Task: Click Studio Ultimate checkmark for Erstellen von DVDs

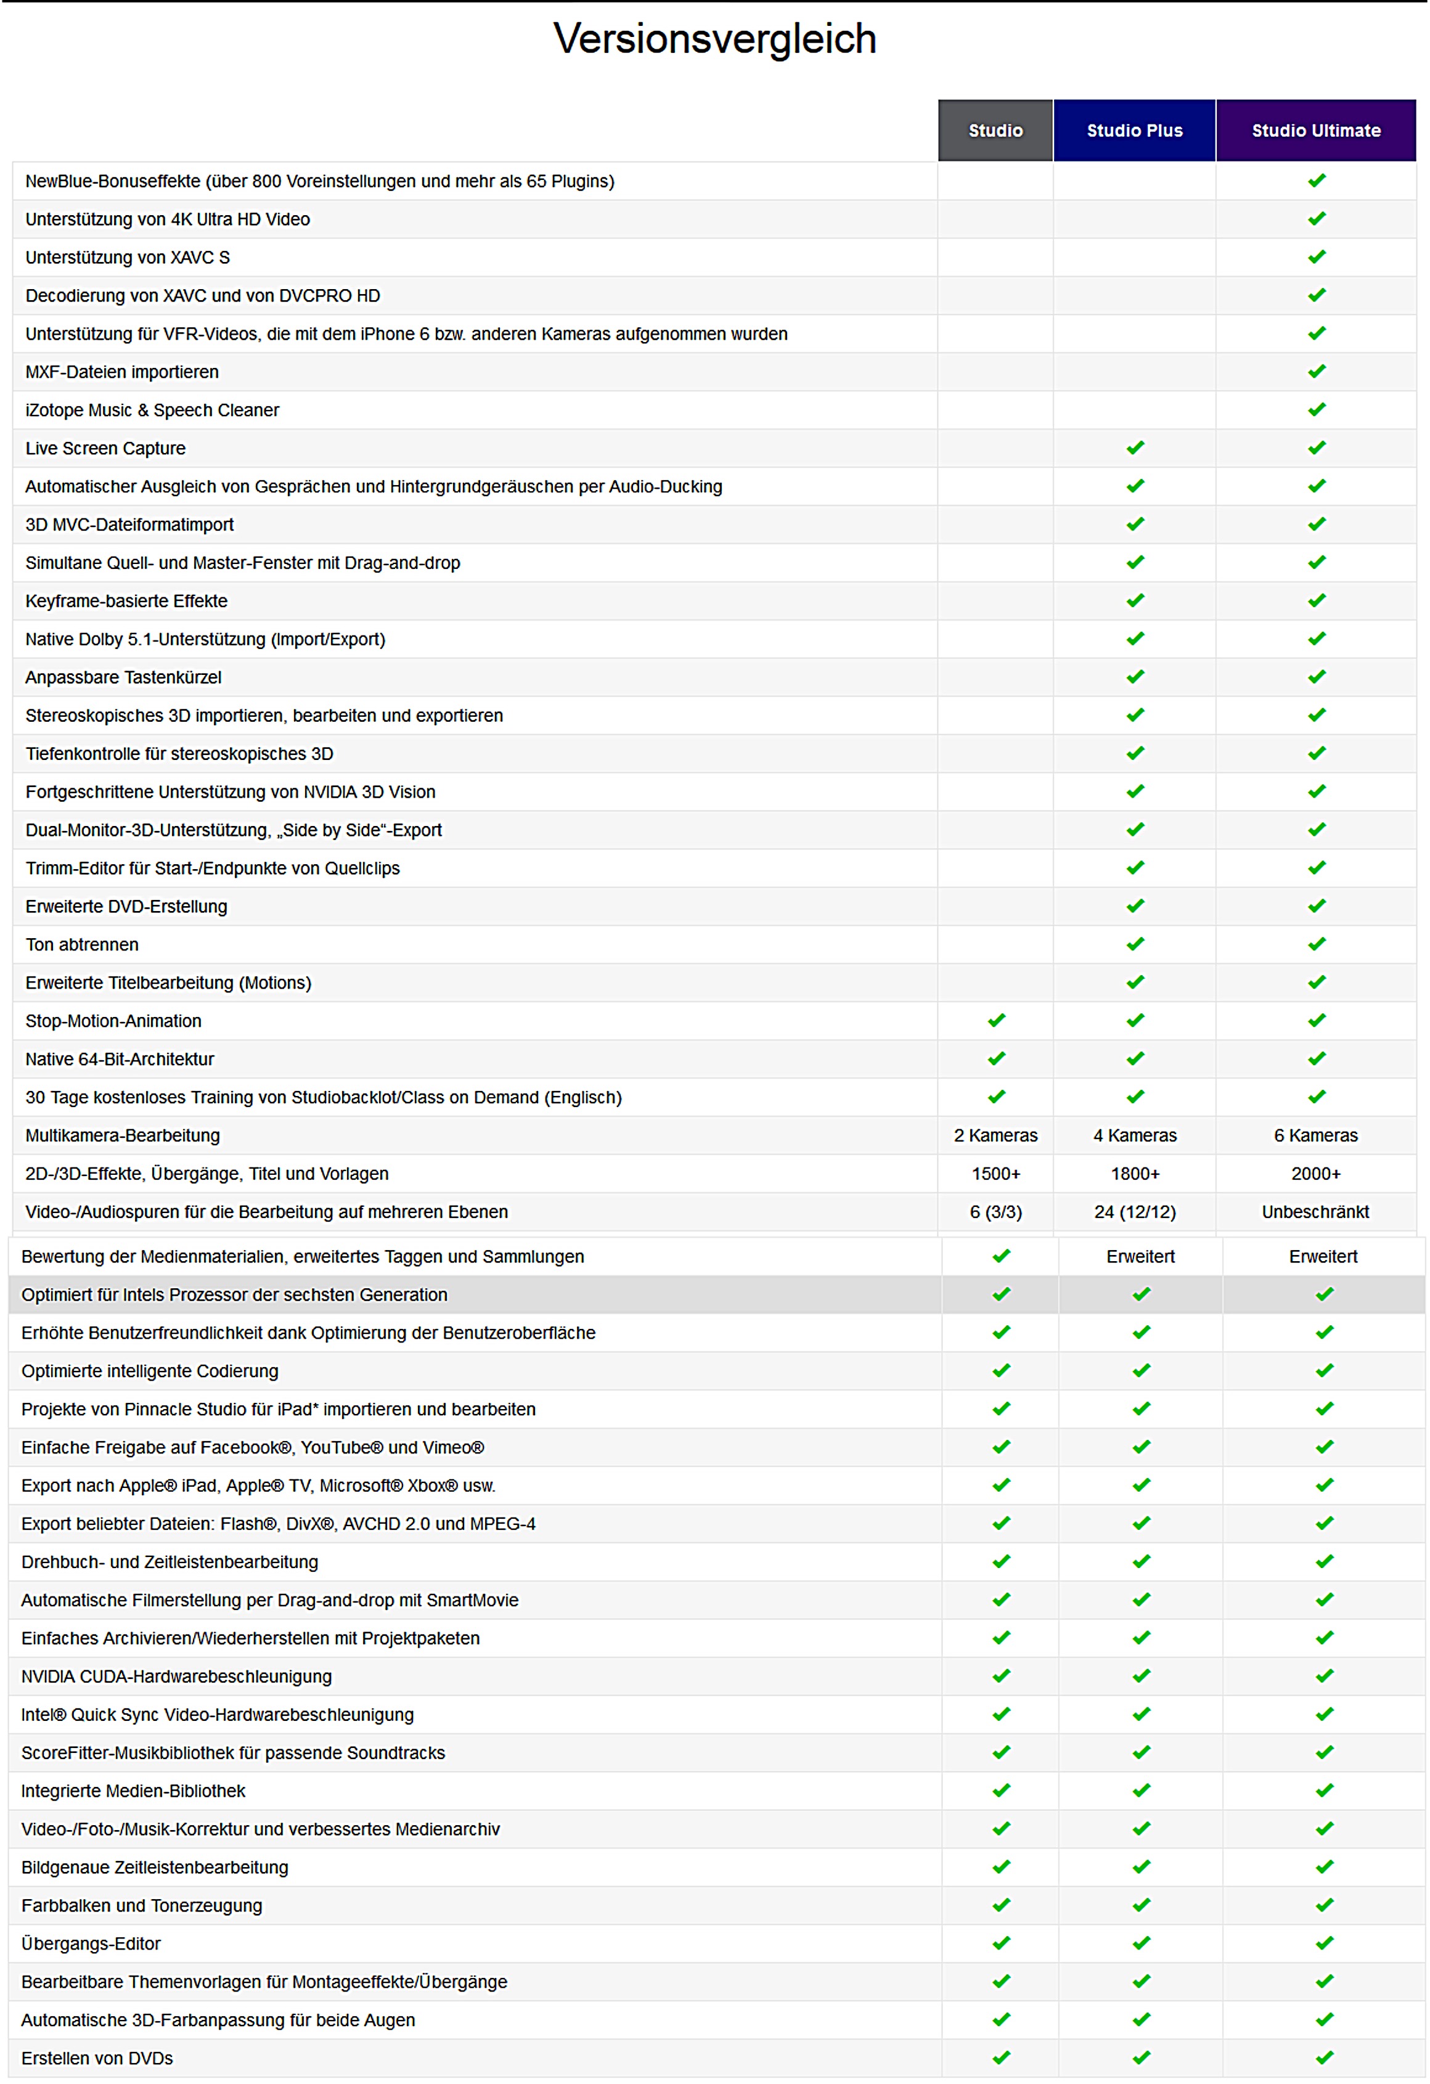Action: (x=1324, y=2058)
